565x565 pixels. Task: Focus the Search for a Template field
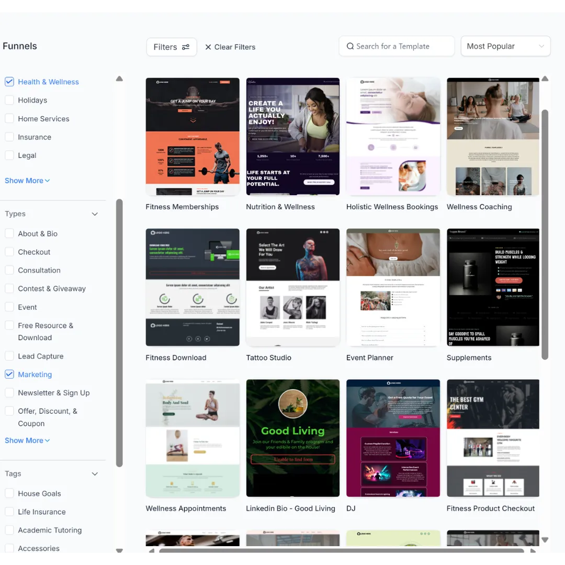coord(397,46)
